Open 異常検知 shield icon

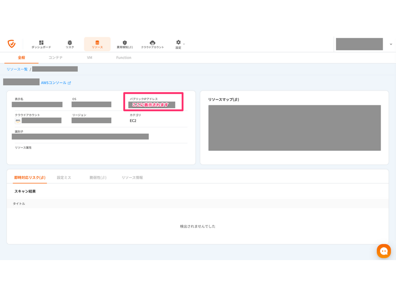tap(125, 43)
